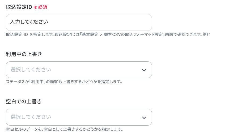The height and width of the screenshot is (136, 251).
Task: Click the chevron arrow in 利用中の上書き box
Action: (144, 70)
